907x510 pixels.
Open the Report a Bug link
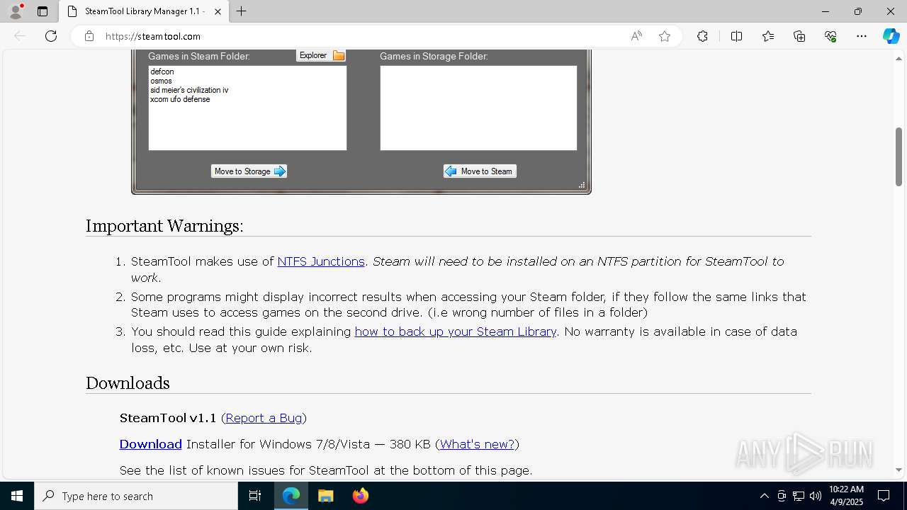click(264, 418)
